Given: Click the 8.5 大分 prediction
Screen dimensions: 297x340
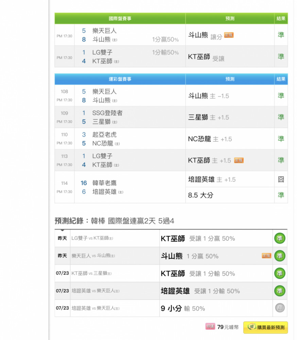Looking at the screenshot, I should (201, 195).
